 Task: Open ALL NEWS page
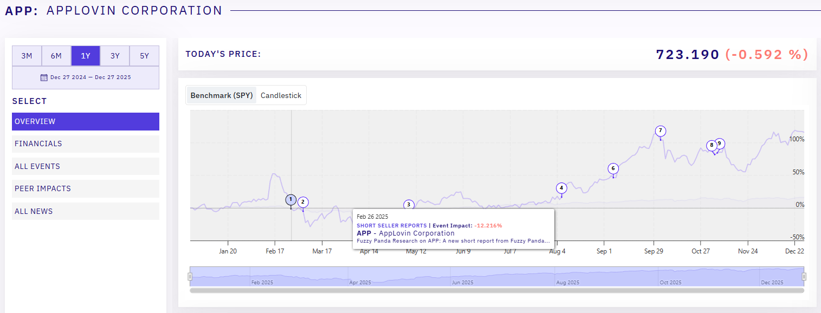tap(86, 211)
